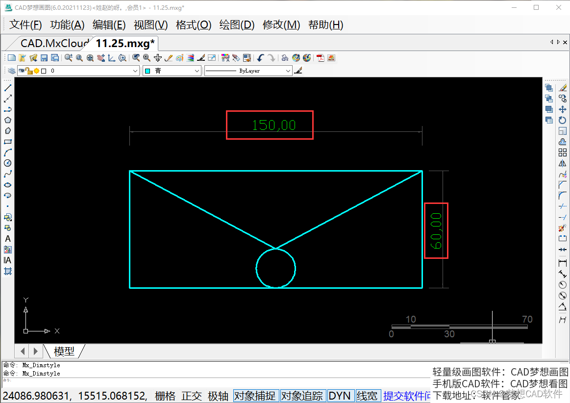Screen dimensions: 570x403
Task: Open the 文件(F) menu
Action: click(x=25, y=25)
